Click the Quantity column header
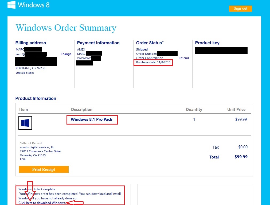Screen dimensions: 270x205 [194, 110]
